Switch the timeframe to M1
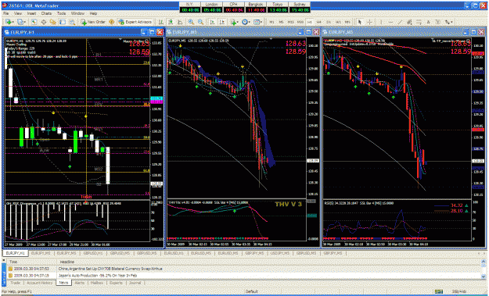This screenshot has width=489, height=296. click(272, 22)
